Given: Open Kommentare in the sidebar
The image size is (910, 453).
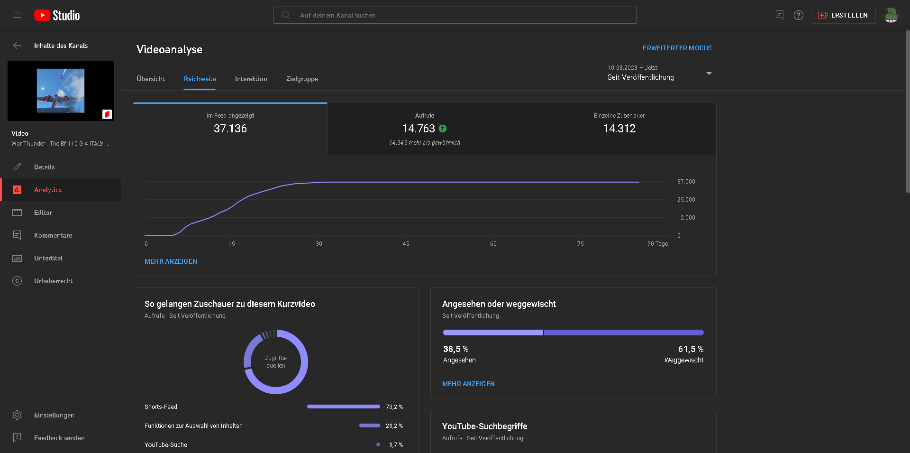Looking at the screenshot, I should 53,235.
